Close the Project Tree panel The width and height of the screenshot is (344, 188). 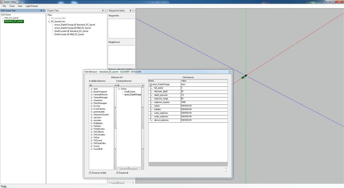(105, 10)
